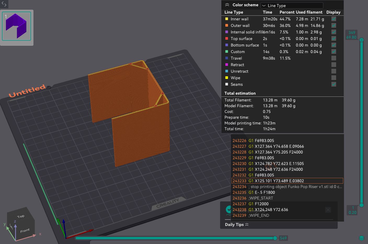Show Travel moves in preview
The width and height of the screenshot is (368, 244).
(334, 58)
